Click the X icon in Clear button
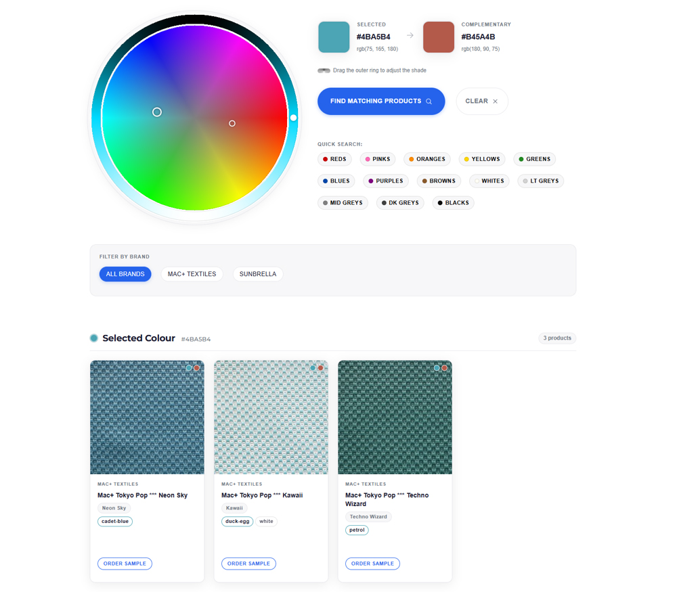This screenshot has height=592, width=677. point(496,101)
